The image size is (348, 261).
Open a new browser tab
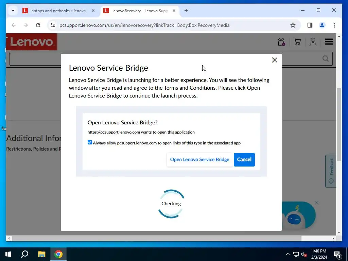tap(186, 11)
